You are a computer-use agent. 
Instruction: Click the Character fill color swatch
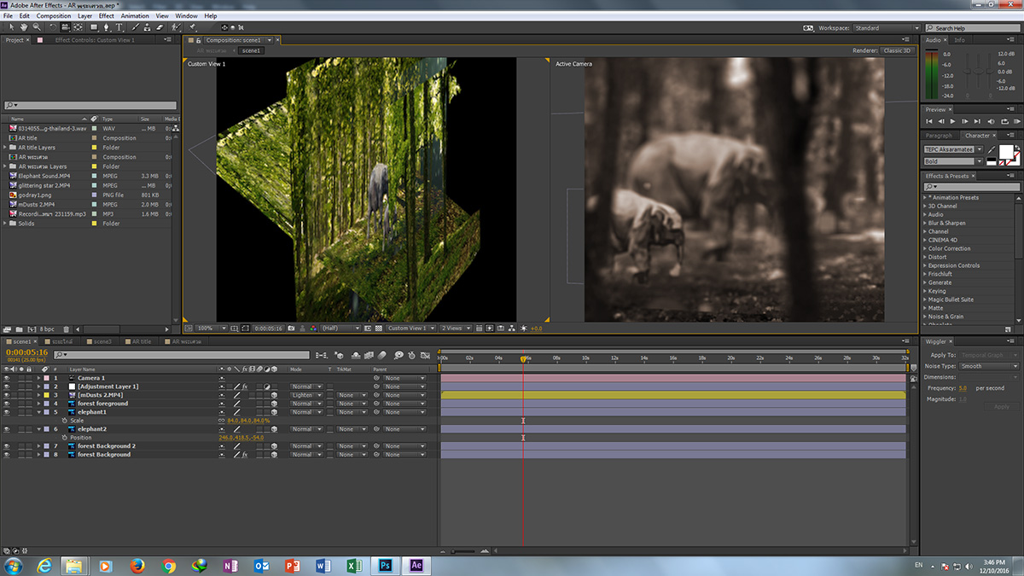tap(1005, 151)
